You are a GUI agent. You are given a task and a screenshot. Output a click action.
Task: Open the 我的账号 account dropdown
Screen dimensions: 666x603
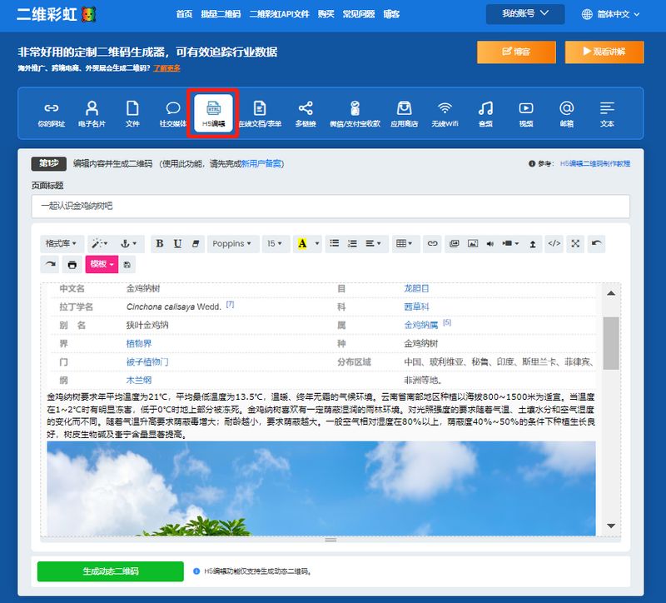(x=525, y=13)
